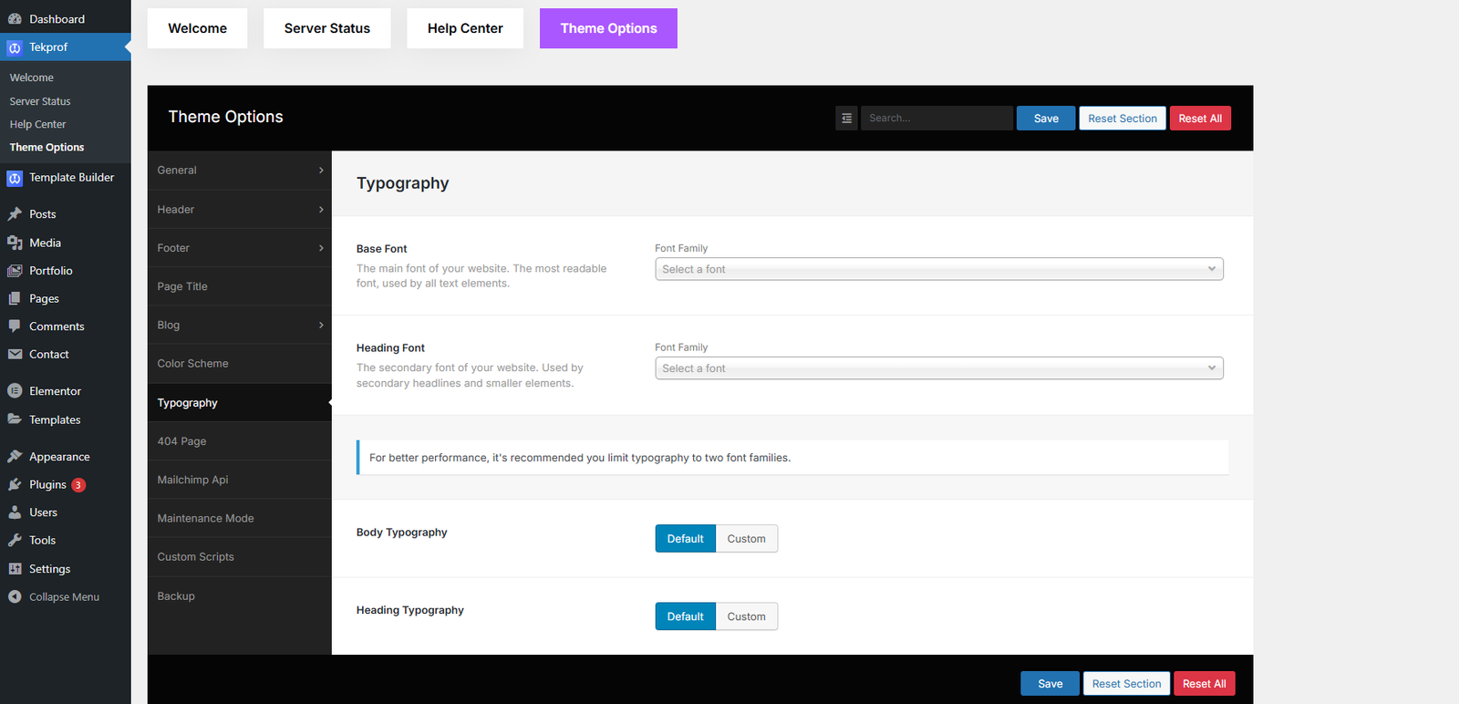
Task: Click the theme options Search field
Action: coord(936,119)
